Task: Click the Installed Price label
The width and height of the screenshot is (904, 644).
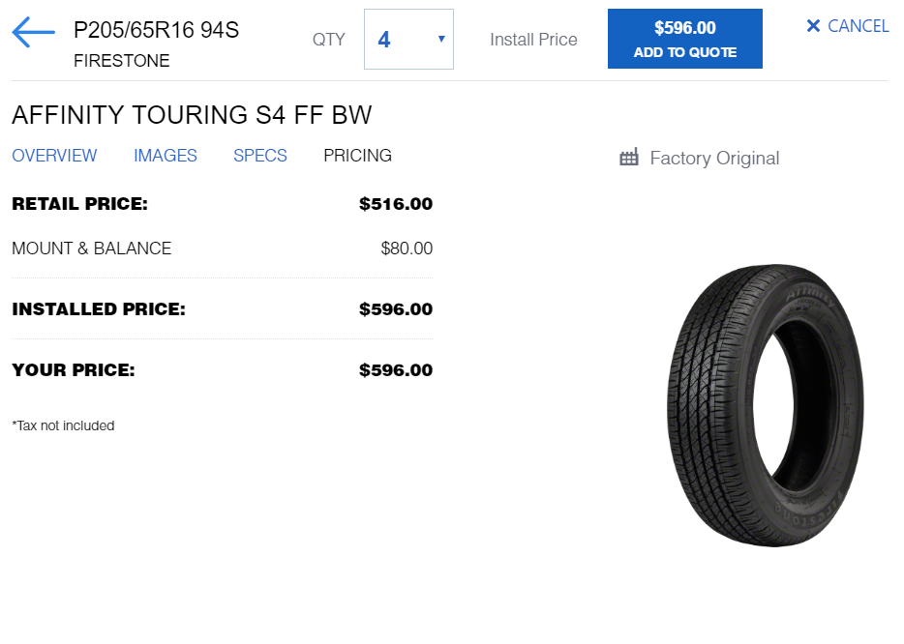Action: (98, 309)
